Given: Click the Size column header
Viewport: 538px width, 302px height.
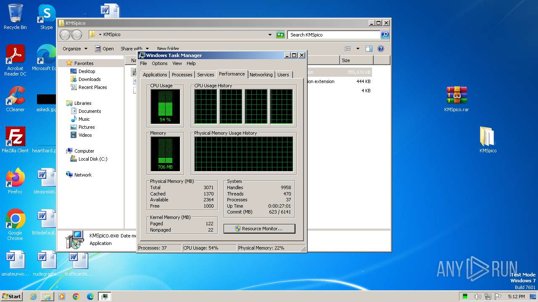Looking at the screenshot, I should click(x=356, y=60).
